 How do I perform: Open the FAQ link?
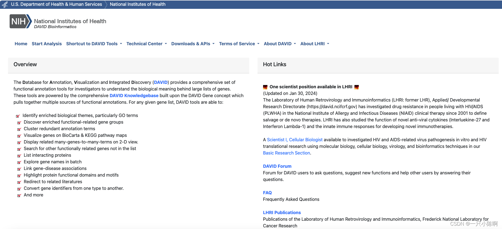pyautogui.click(x=267, y=193)
